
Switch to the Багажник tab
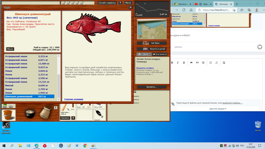pos(160,54)
